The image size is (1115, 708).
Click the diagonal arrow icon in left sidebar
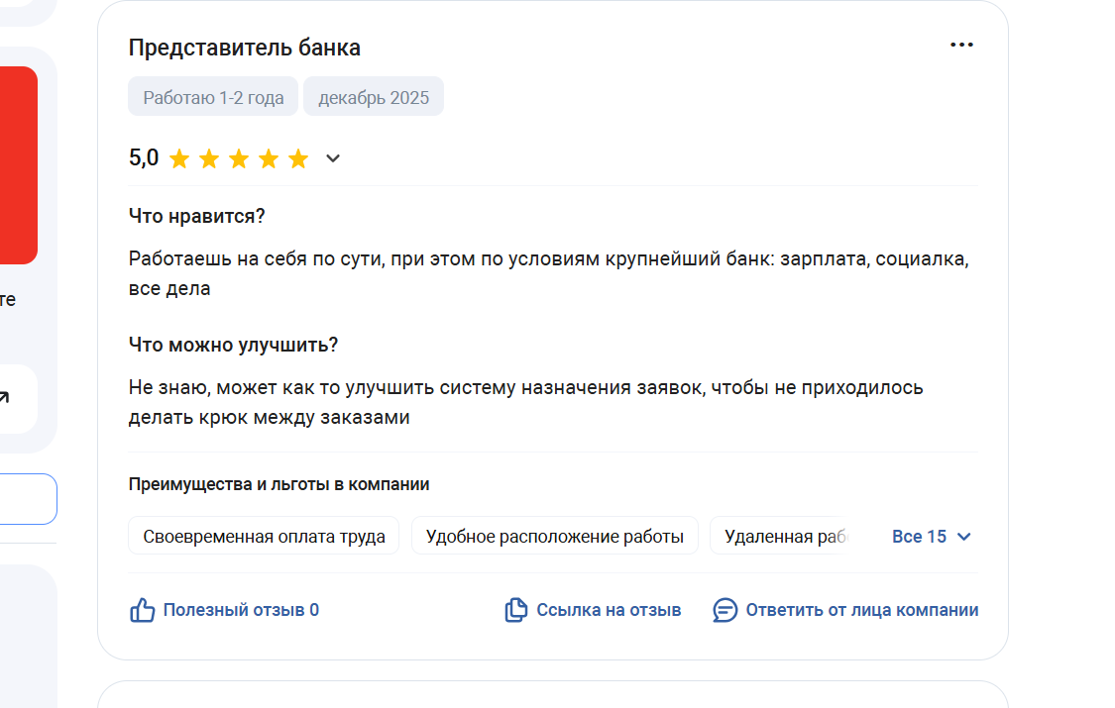pos(4,398)
